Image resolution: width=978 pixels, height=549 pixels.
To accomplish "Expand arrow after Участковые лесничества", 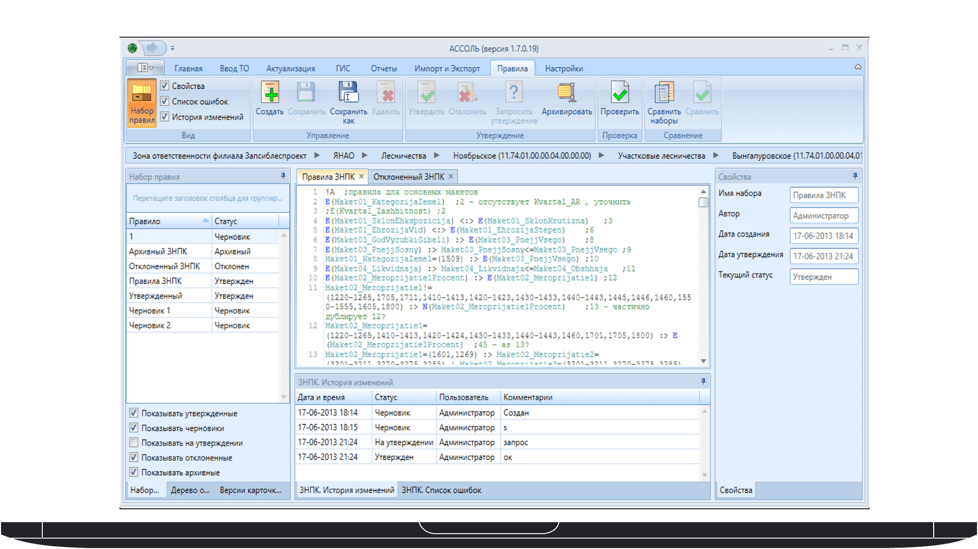I will [716, 156].
